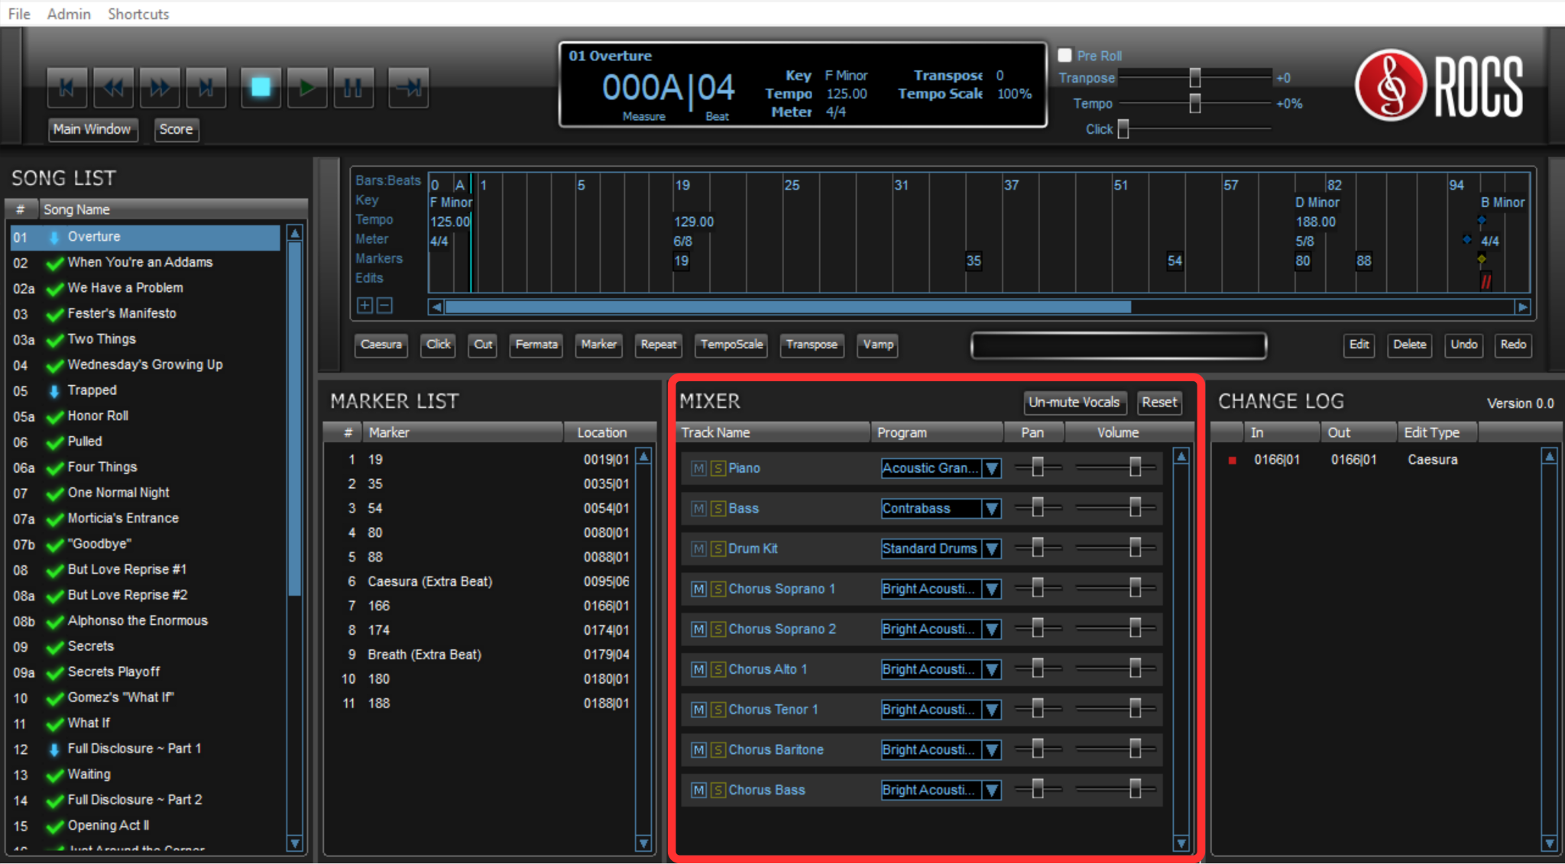Click the Un-mute Vocals button
1565x864 pixels.
[1074, 403]
